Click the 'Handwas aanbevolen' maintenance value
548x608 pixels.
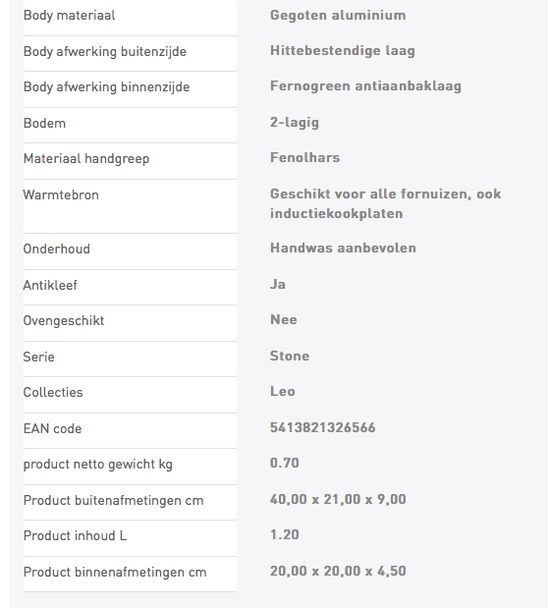(343, 249)
